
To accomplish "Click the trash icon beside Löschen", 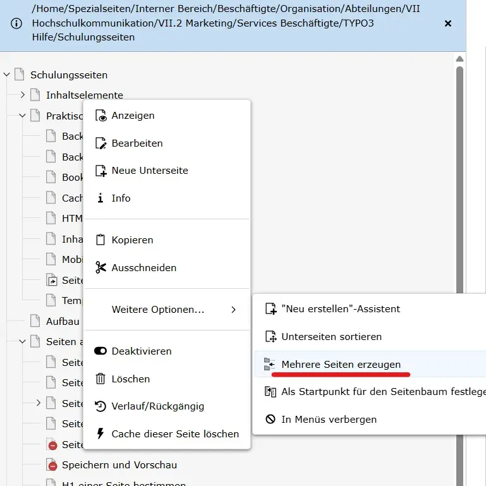I will (100, 379).
